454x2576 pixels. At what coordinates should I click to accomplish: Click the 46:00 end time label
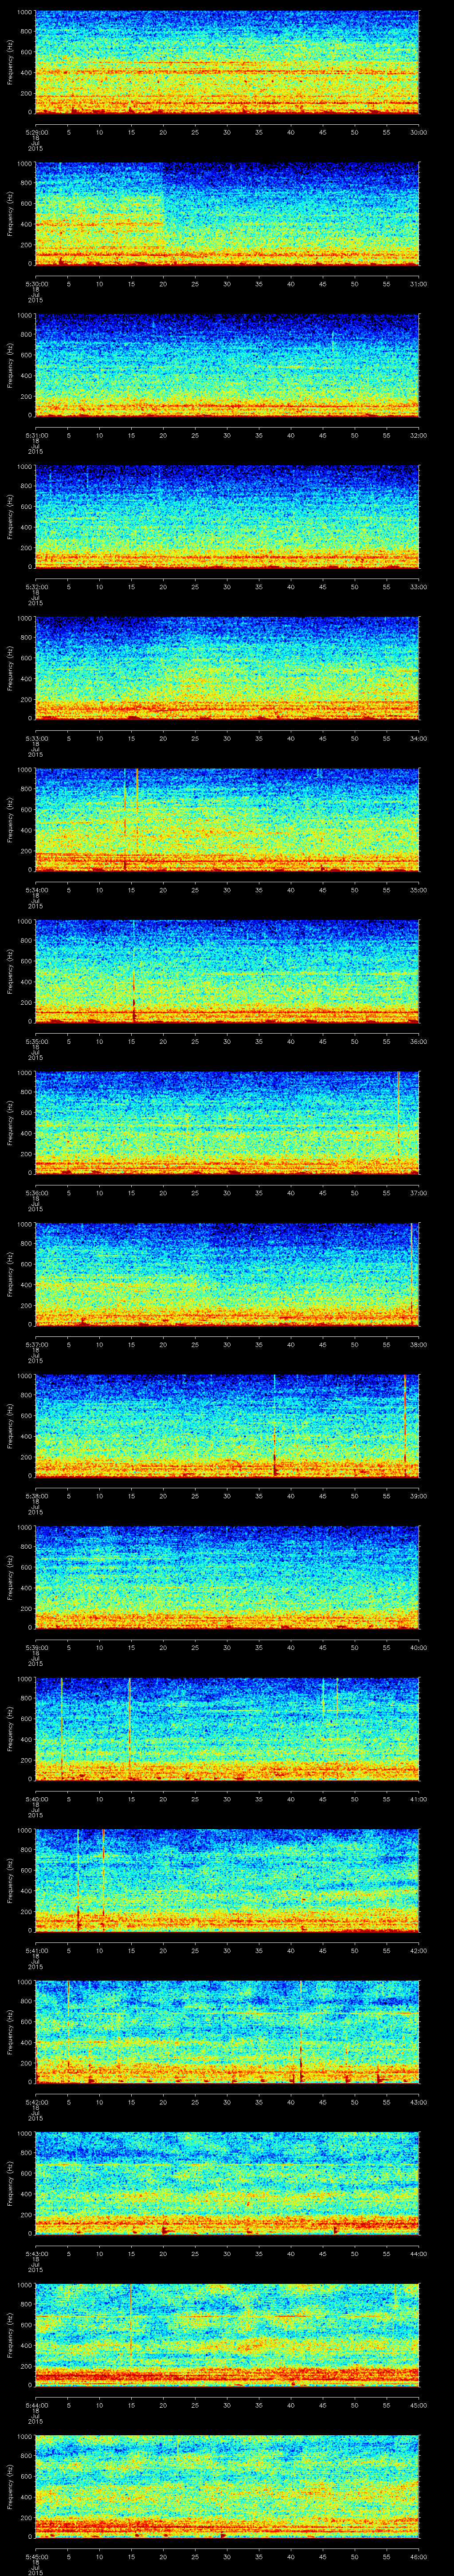click(418, 2556)
